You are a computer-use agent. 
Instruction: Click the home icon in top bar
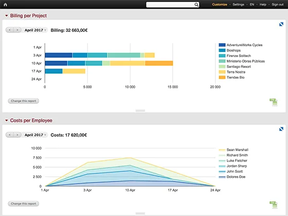[5, 5]
